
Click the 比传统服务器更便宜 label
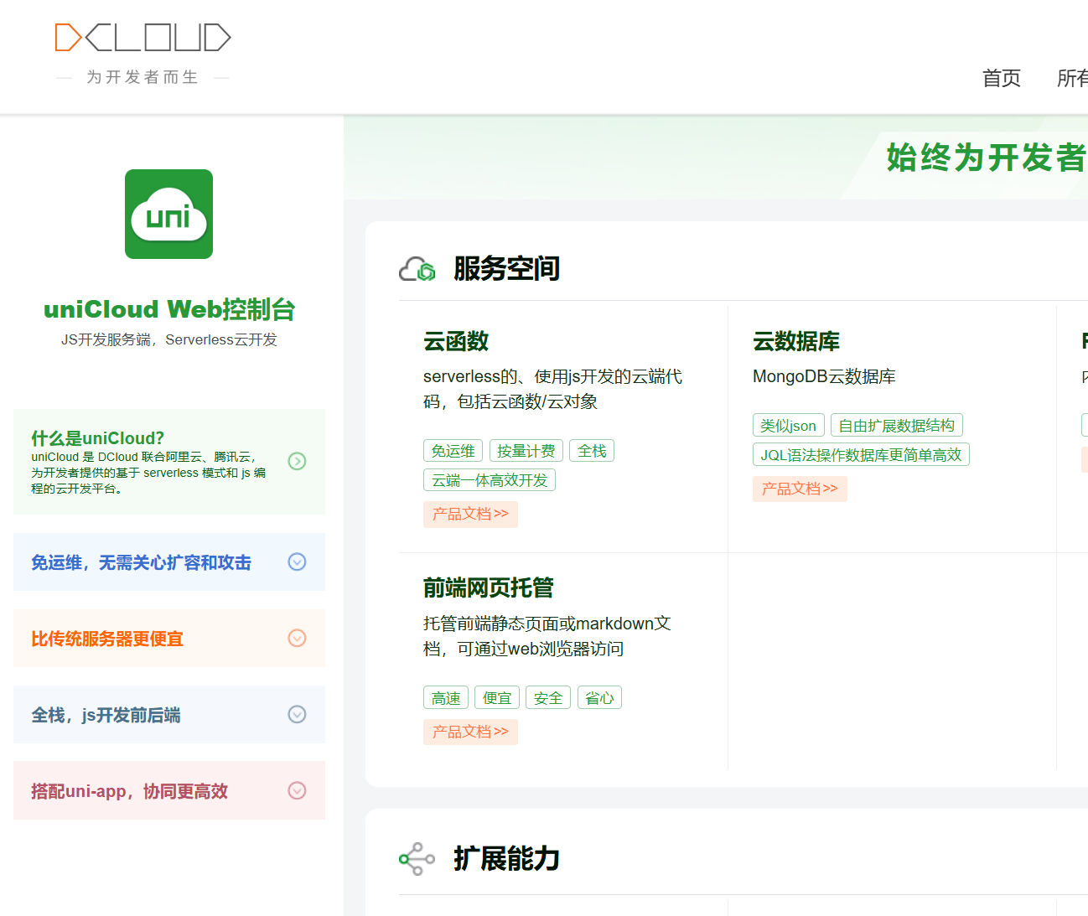tap(107, 639)
